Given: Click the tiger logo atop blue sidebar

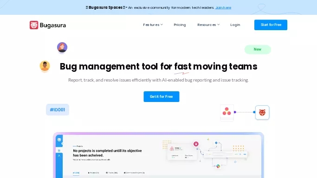Looking at the screenshot, I should coord(59,140).
